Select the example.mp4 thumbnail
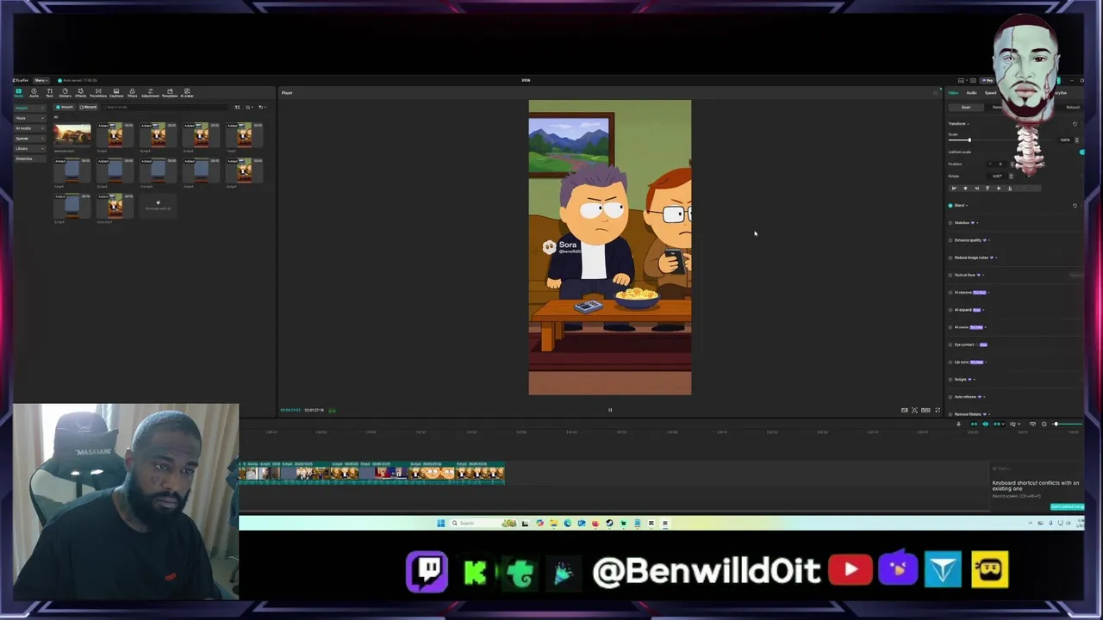The image size is (1103, 620). [x=72, y=134]
